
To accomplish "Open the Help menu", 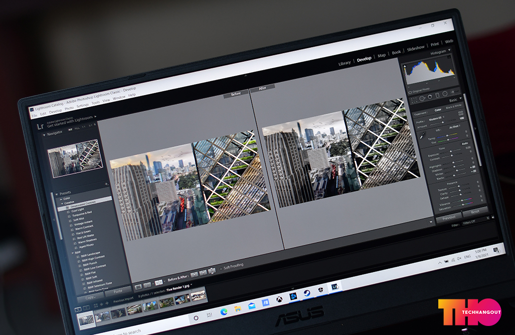I will pyautogui.click(x=132, y=95).
